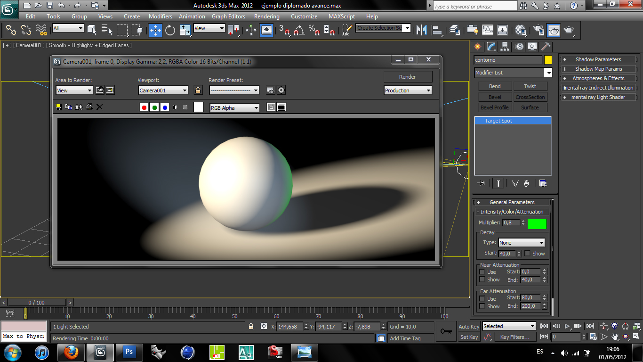Expand the Shadow Parameters rollout
This screenshot has height=362, width=643.
click(x=598, y=59)
